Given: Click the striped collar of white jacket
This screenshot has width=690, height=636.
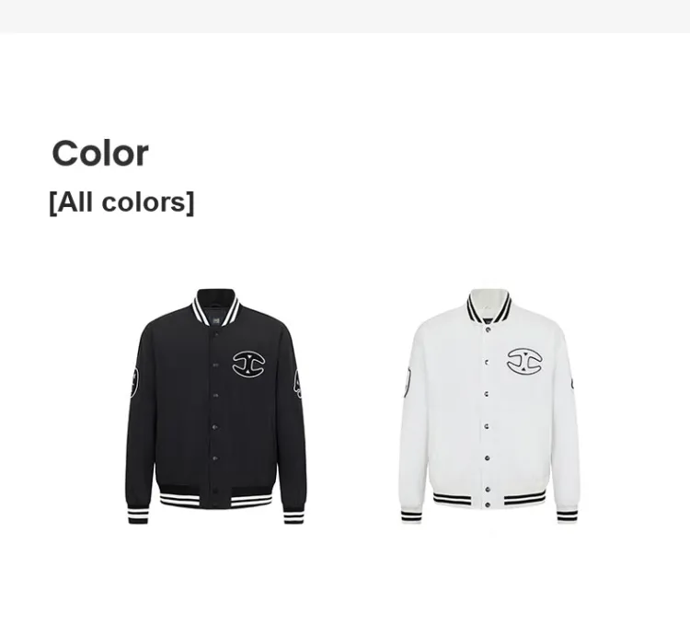Looking at the screenshot, I should (x=489, y=308).
